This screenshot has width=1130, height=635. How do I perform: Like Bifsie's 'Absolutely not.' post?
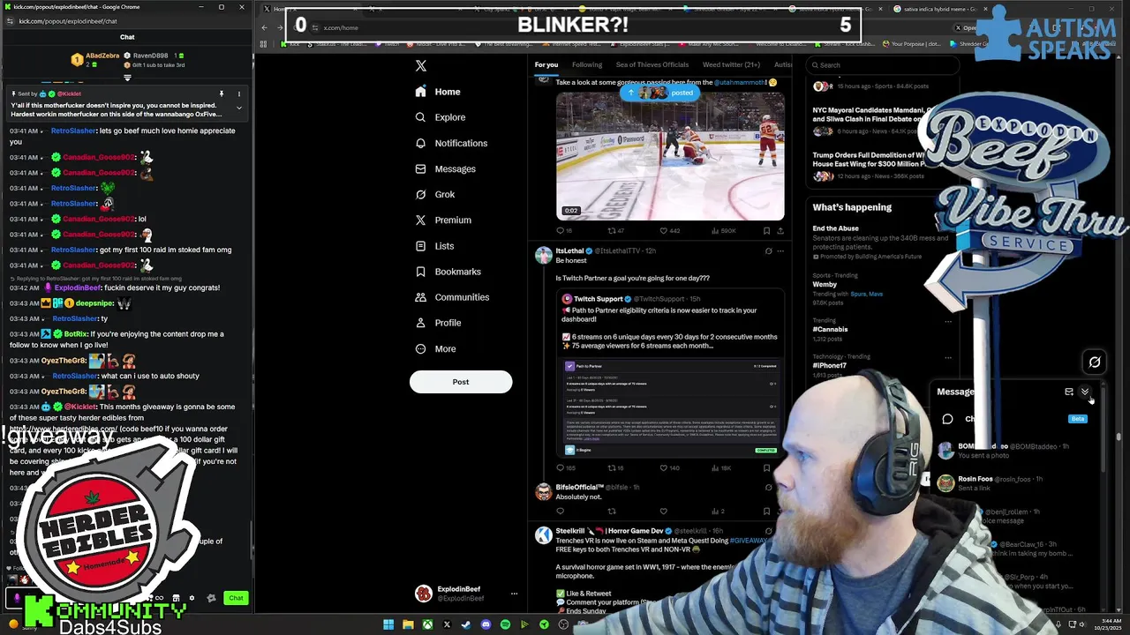(x=664, y=512)
